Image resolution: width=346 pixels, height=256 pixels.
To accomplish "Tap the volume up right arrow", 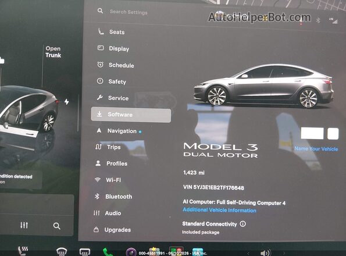I will pyautogui.click(x=284, y=253).
